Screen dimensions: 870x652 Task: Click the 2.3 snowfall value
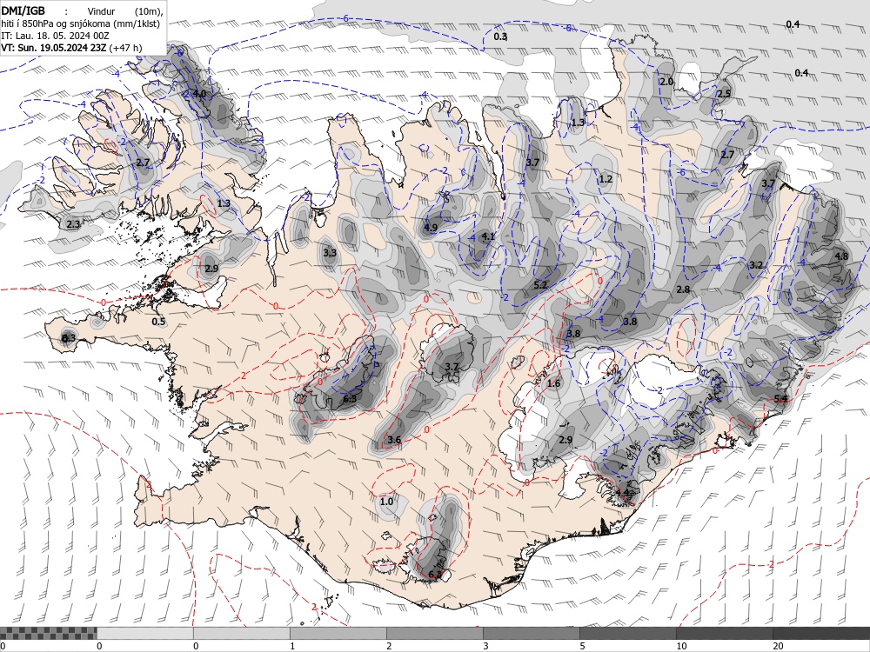point(73,224)
